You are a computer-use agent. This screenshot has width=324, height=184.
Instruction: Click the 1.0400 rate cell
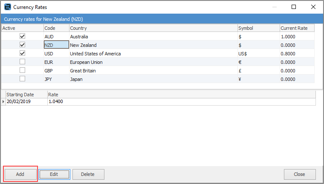coord(181,102)
